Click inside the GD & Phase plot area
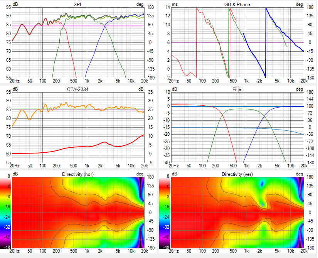Viewport: 318px width, 258px height. 237,42
